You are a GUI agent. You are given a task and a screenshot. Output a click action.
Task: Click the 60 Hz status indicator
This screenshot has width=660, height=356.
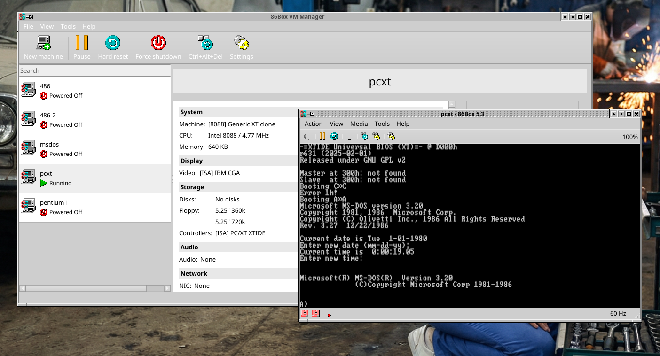click(x=618, y=314)
